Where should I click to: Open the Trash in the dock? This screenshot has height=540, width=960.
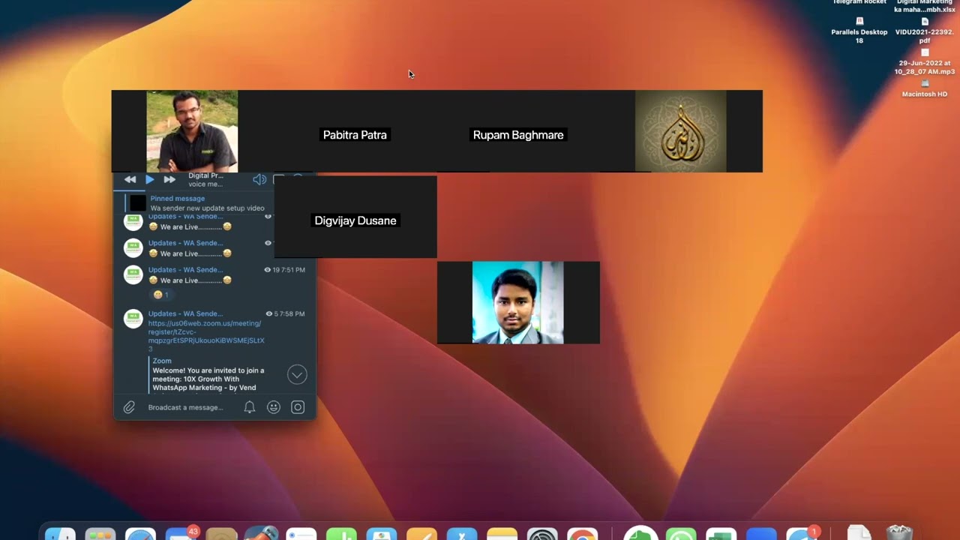tap(899, 532)
